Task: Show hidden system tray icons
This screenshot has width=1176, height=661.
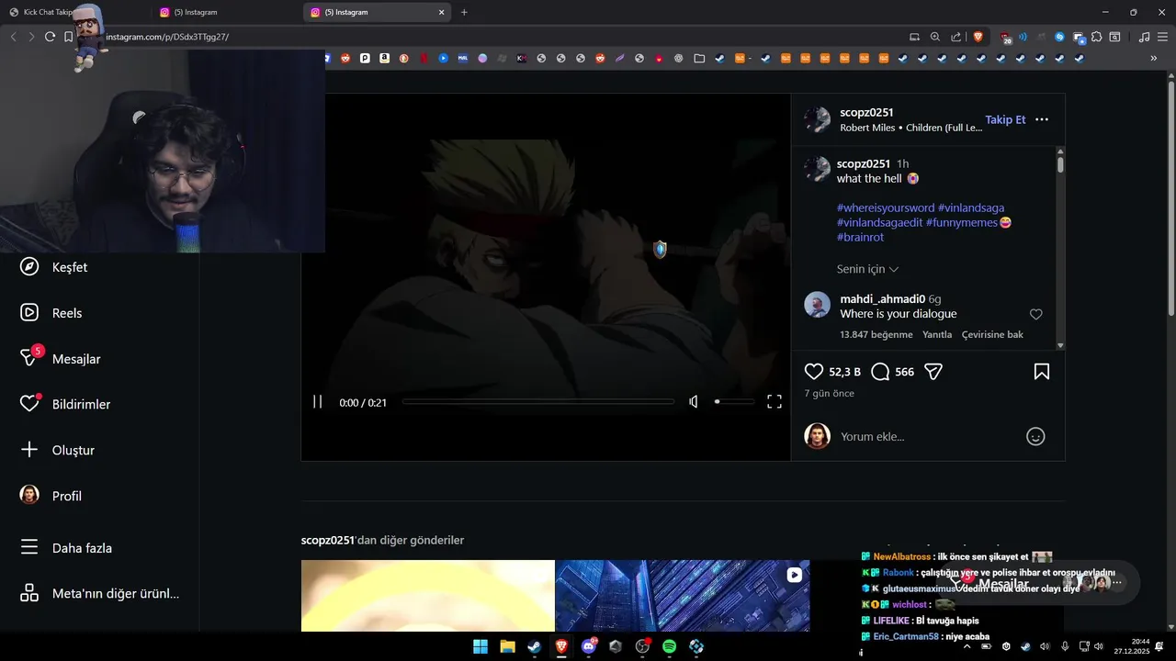Action: (967, 646)
